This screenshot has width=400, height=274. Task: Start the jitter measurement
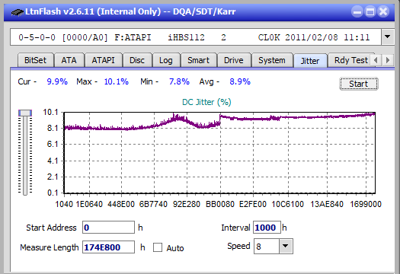pos(359,84)
